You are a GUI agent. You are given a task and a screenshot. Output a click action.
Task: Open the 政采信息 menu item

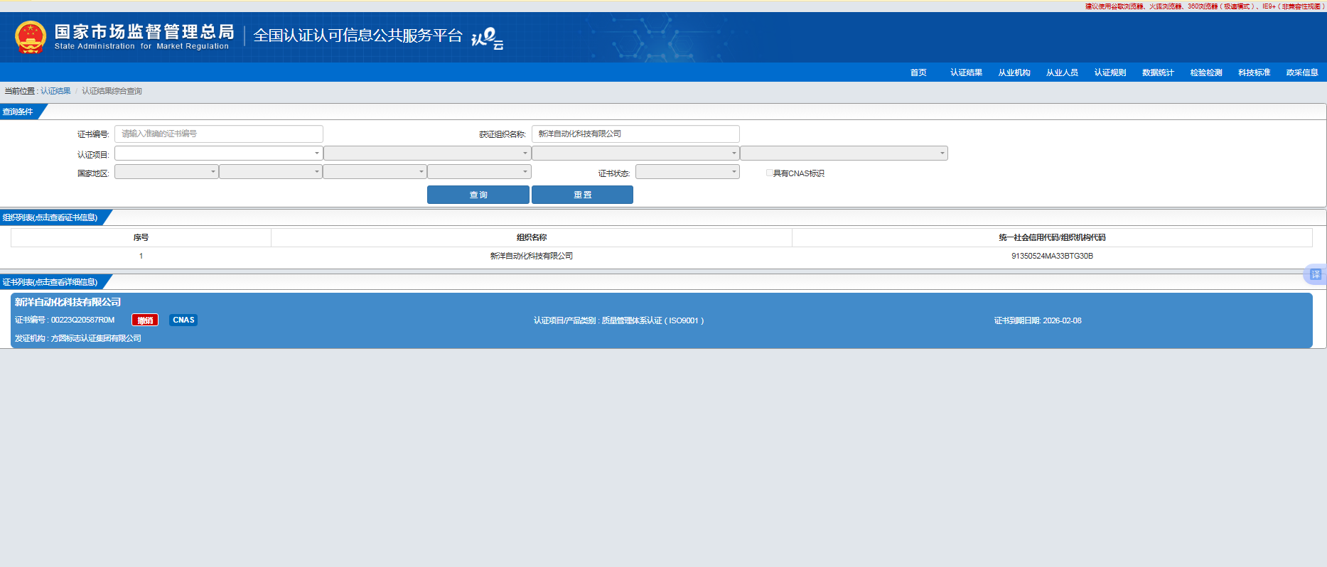(x=1302, y=72)
